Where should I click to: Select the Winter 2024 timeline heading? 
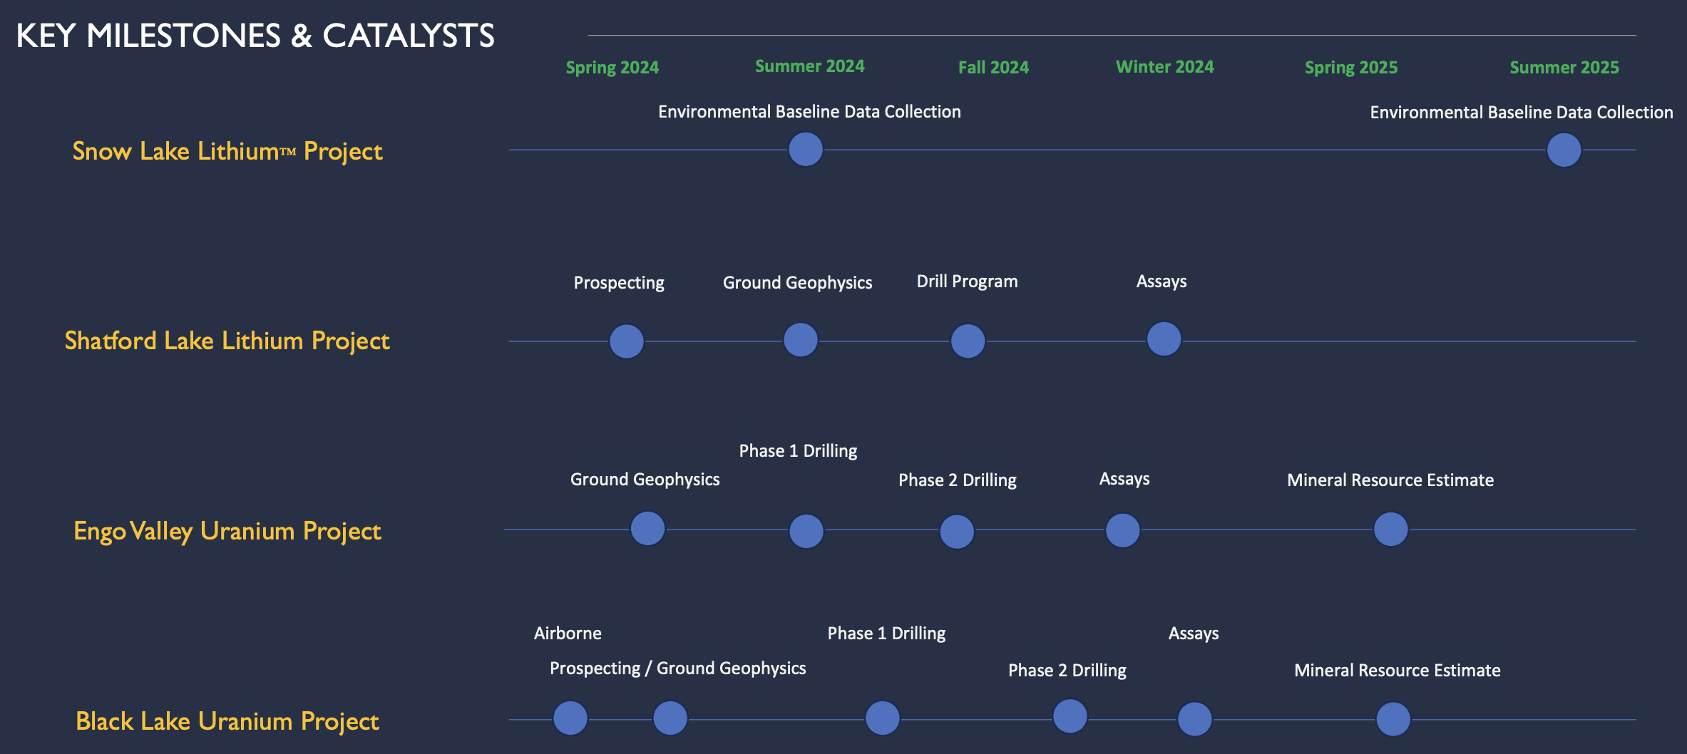[1164, 67]
